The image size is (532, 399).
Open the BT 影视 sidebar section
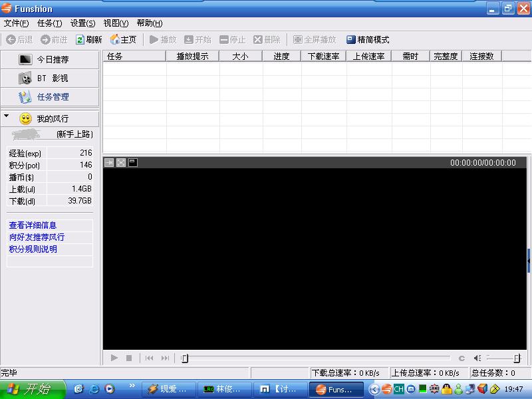coord(50,78)
